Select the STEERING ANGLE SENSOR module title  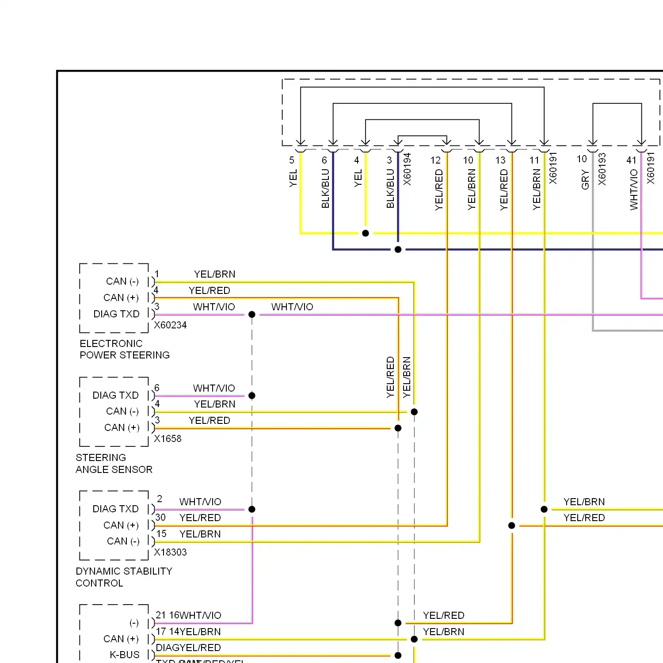114,463
